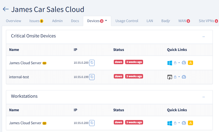Go back using the left arrow

pyautogui.click(x=6, y=9)
